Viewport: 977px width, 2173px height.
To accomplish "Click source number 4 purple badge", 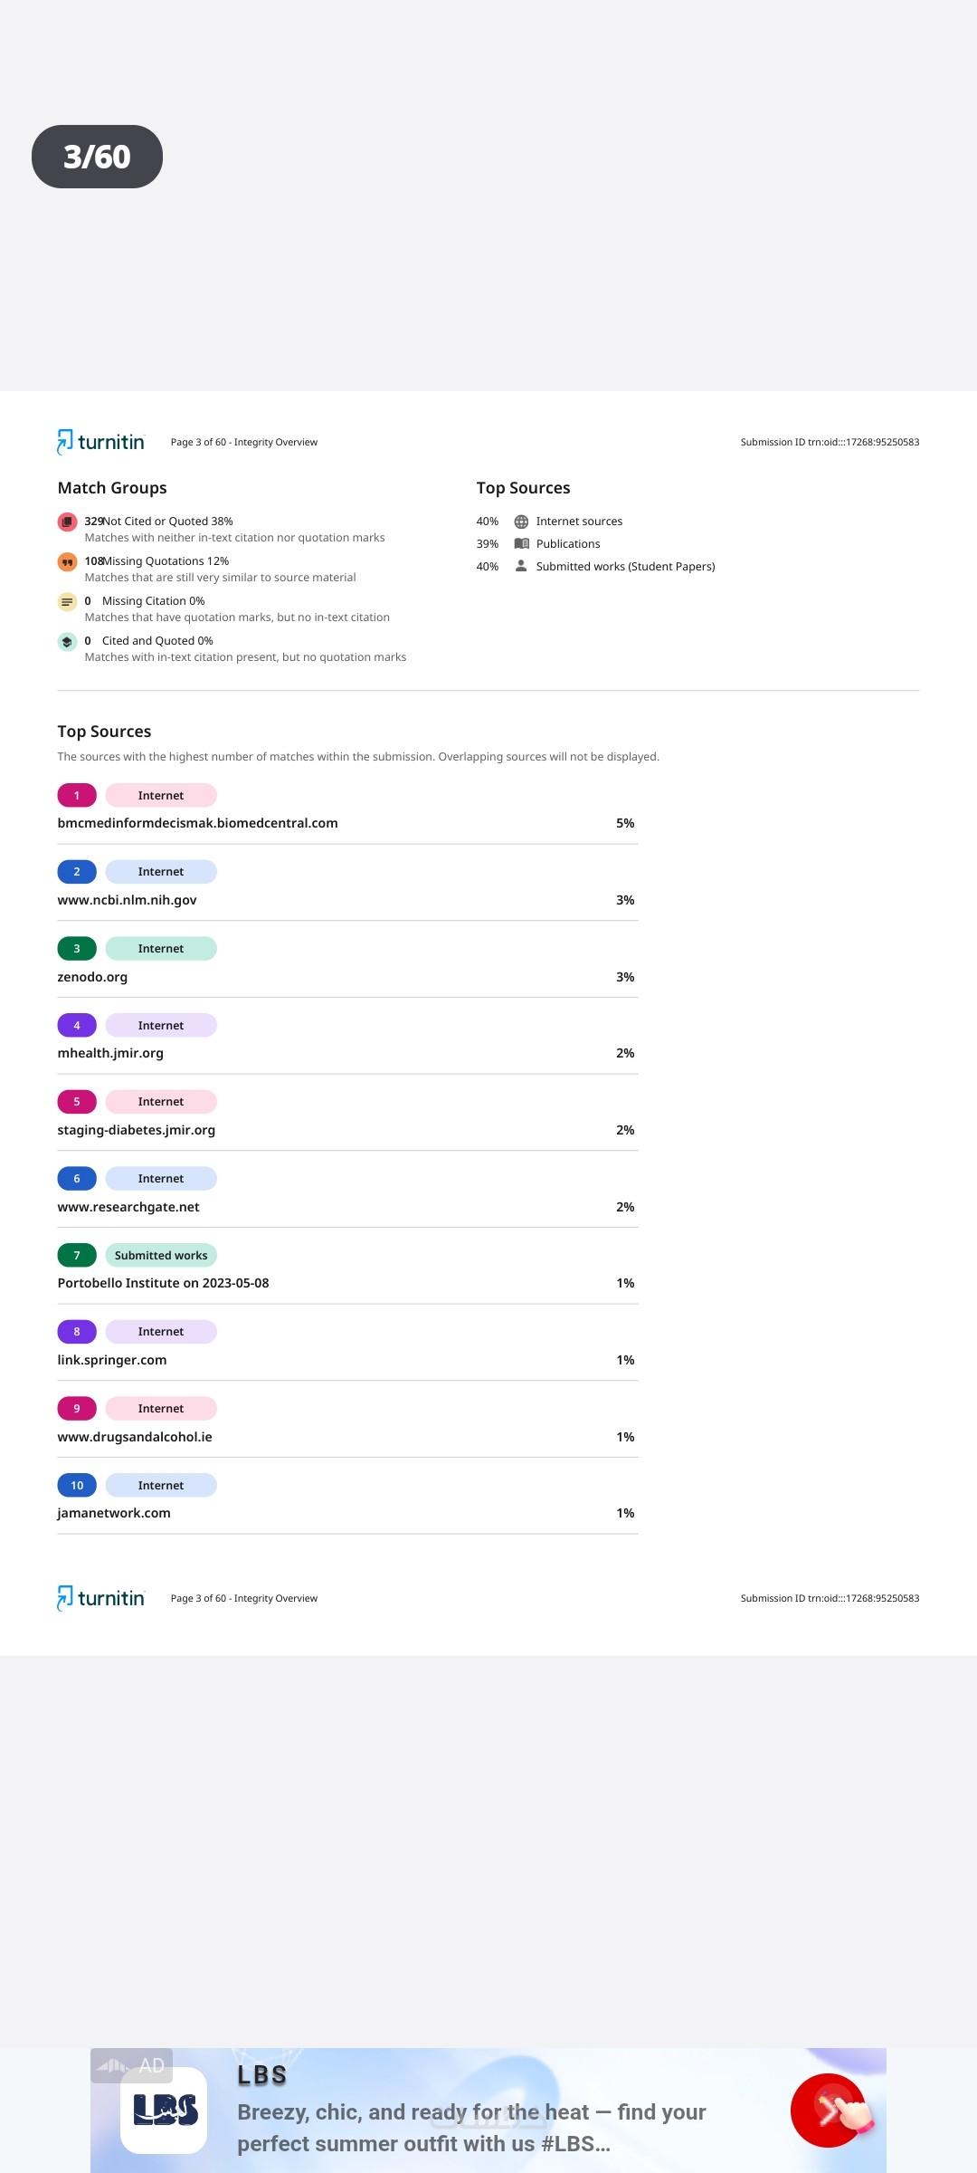I will pos(77,1026).
